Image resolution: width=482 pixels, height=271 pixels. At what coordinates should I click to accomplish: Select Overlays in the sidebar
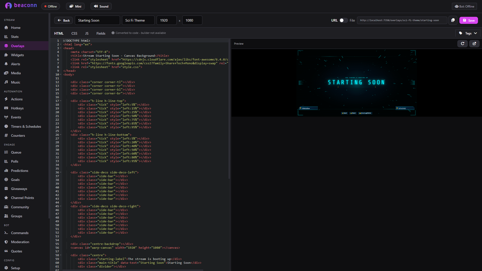coord(24,46)
